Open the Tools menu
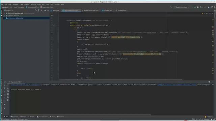This screenshot has height=121, width=216. 47,4
